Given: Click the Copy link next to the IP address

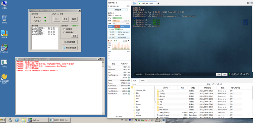Looking at the screenshot, I should (128, 6).
